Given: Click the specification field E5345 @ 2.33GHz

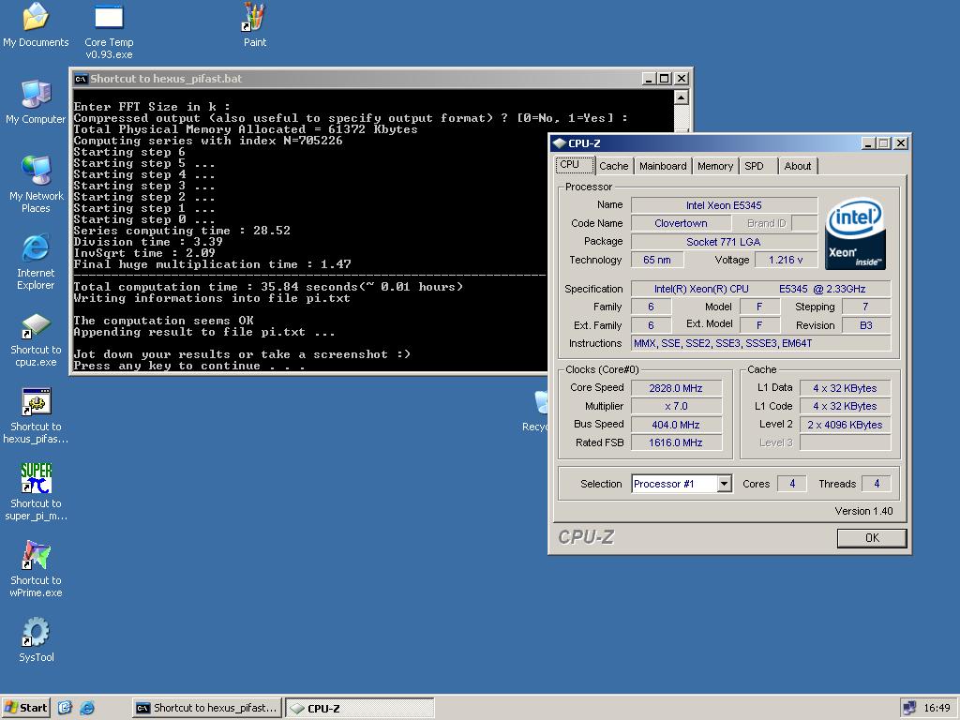Looking at the screenshot, I should (760, 289).
